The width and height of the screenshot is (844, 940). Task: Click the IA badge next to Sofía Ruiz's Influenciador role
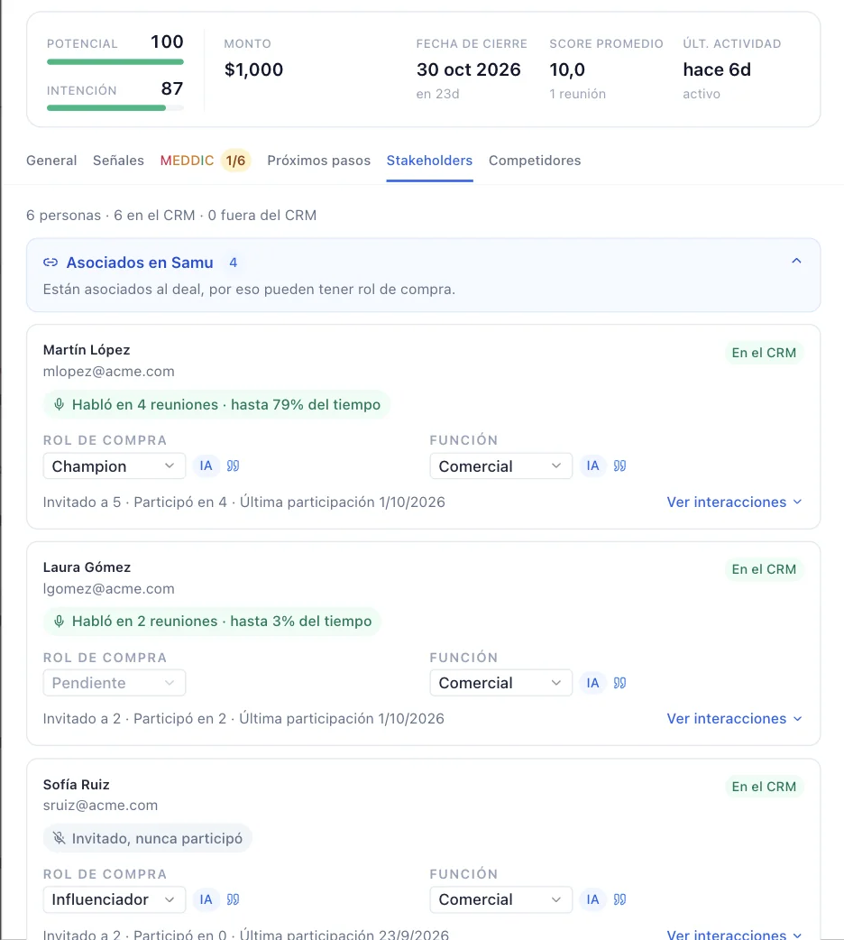click(206, 899)
